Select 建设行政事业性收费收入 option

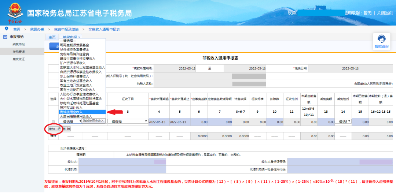(x=82, y=59)
